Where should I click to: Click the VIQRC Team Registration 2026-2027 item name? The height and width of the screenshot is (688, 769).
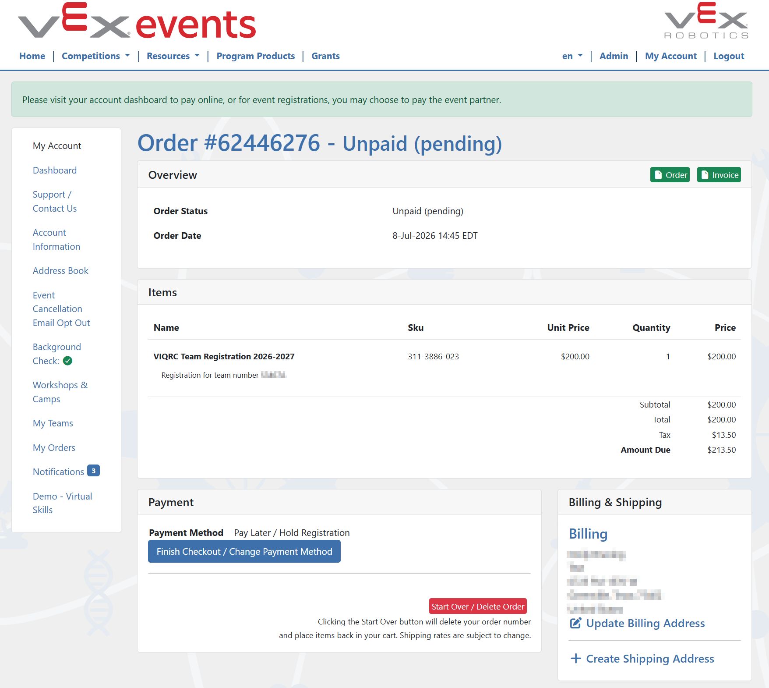224,356
